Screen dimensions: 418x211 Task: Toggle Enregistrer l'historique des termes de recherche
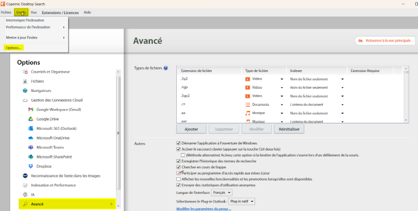tap(178, 161)
